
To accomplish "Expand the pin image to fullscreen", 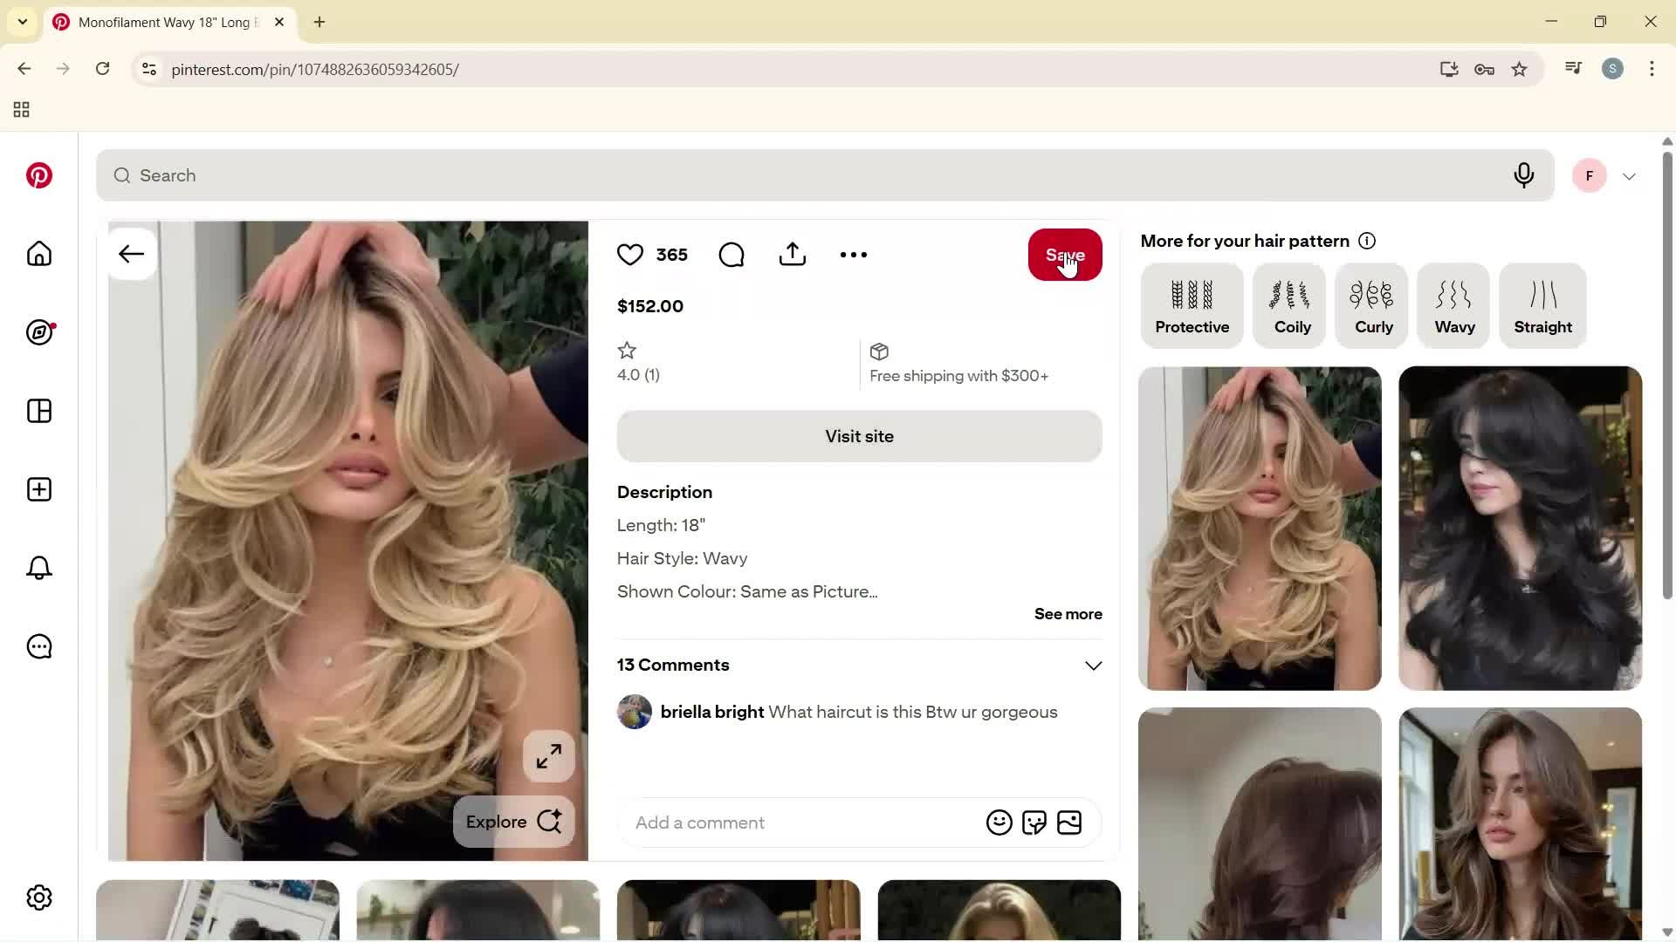I will (x=548, y=756).
